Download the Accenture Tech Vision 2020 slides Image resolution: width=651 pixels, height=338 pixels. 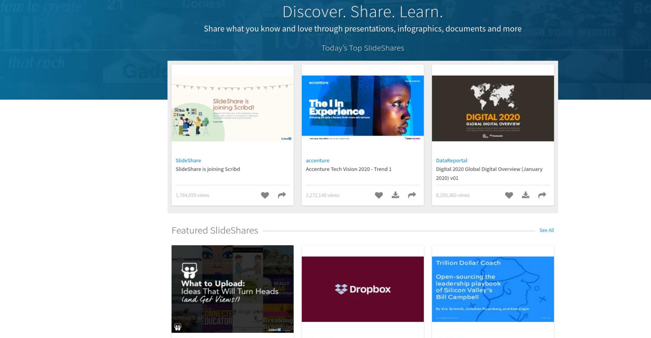point(395,195)
